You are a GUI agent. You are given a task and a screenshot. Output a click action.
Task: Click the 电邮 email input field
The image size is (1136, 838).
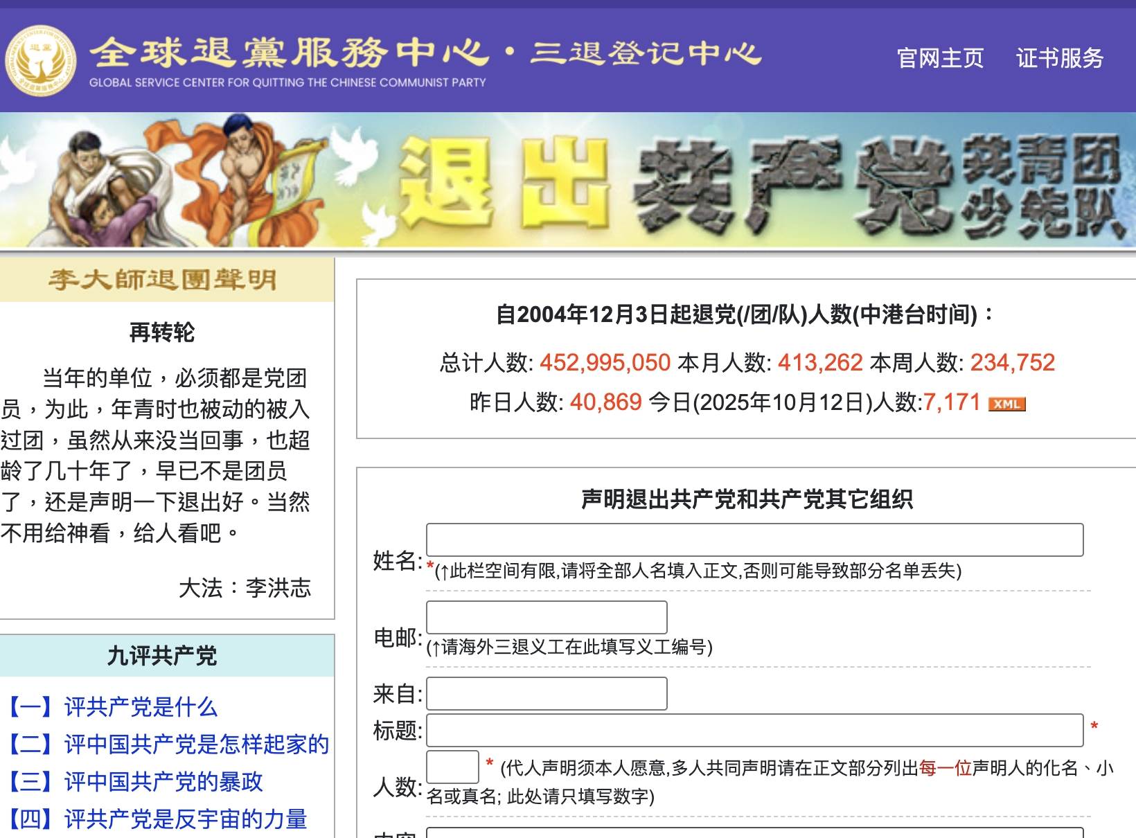click(547, 616)
